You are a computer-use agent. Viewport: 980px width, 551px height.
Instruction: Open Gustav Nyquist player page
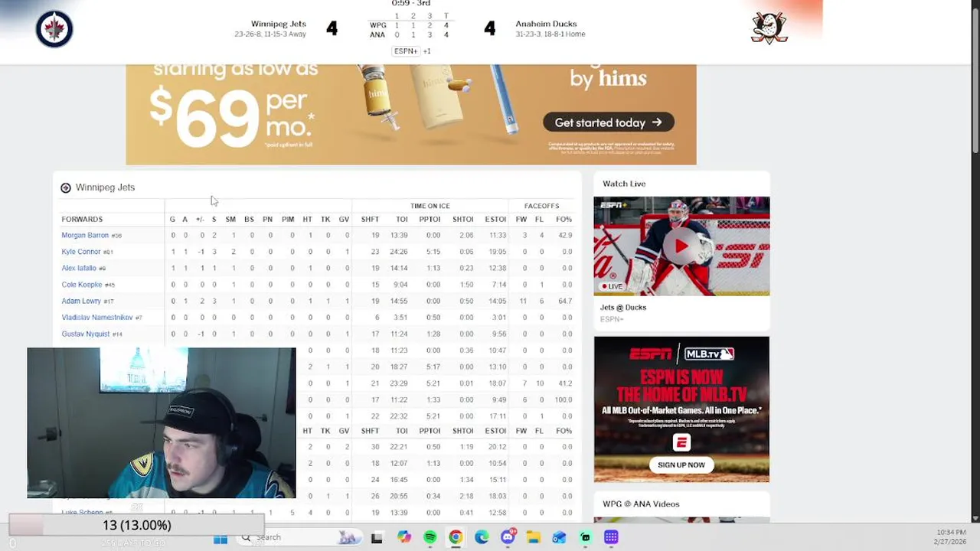click(86, 334)
